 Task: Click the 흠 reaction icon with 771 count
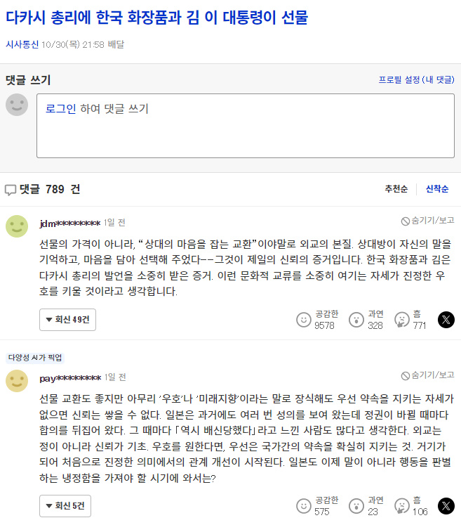tap(402, 320)
